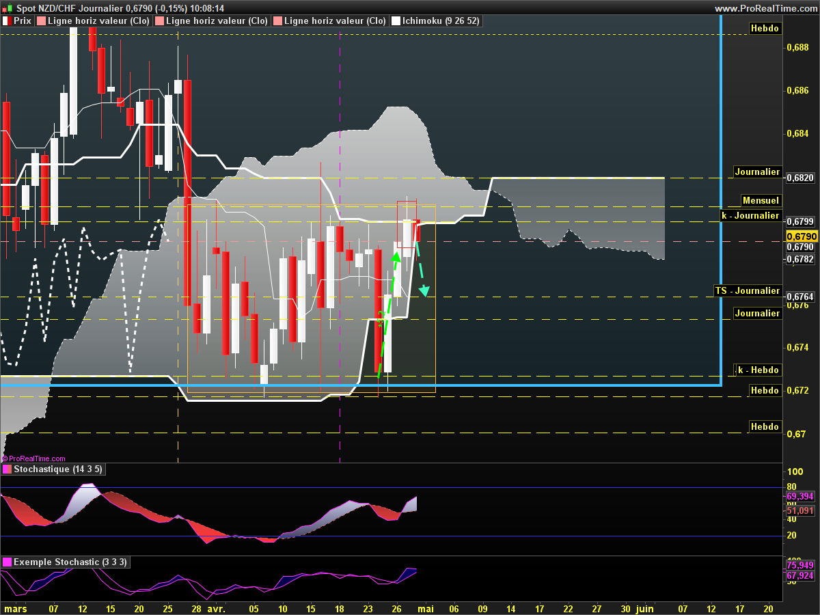The height and width of the screenshot is (615, 820).
Task: Select the Journalier label below TS - Journalier
Action: point(757,314)
